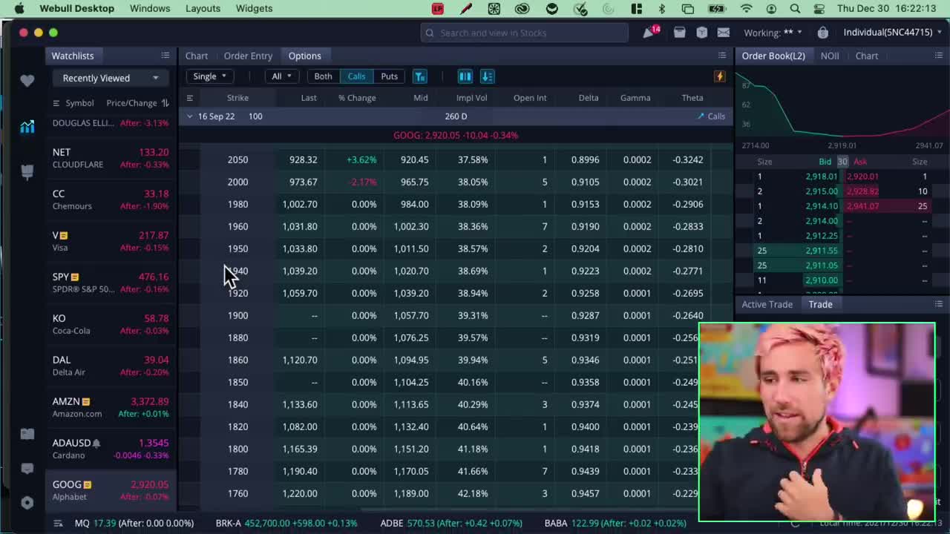Open the options panel menu icon
This screenshot has width=950, height=534.
(x=722, y=56)
